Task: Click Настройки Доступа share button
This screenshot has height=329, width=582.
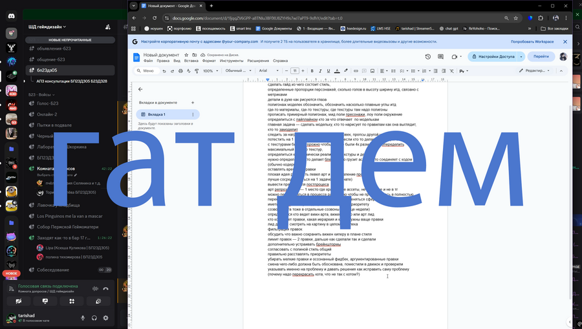Action: point(493,57)
